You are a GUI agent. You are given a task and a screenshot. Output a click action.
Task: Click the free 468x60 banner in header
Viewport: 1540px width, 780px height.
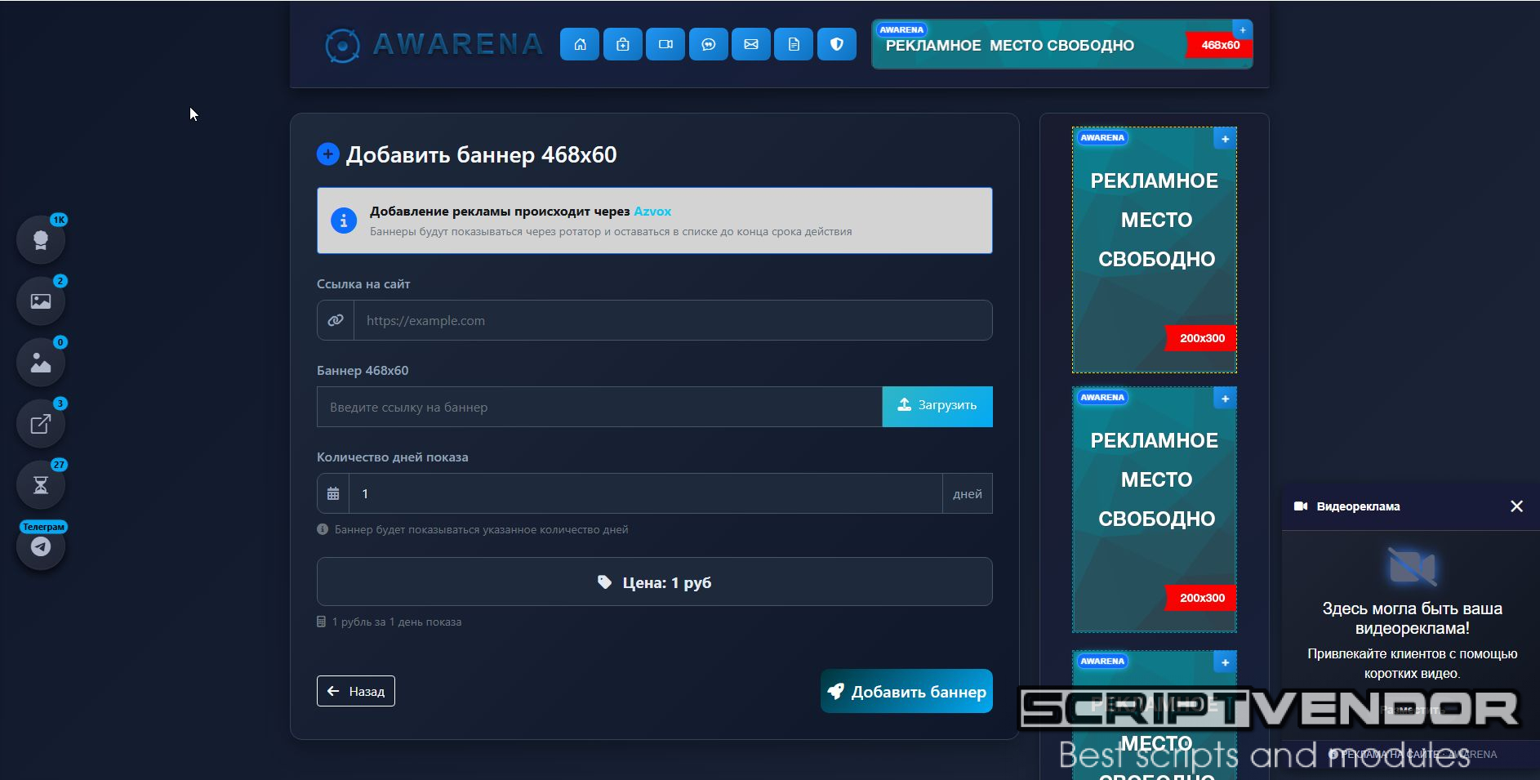[x=1062, y=45]
